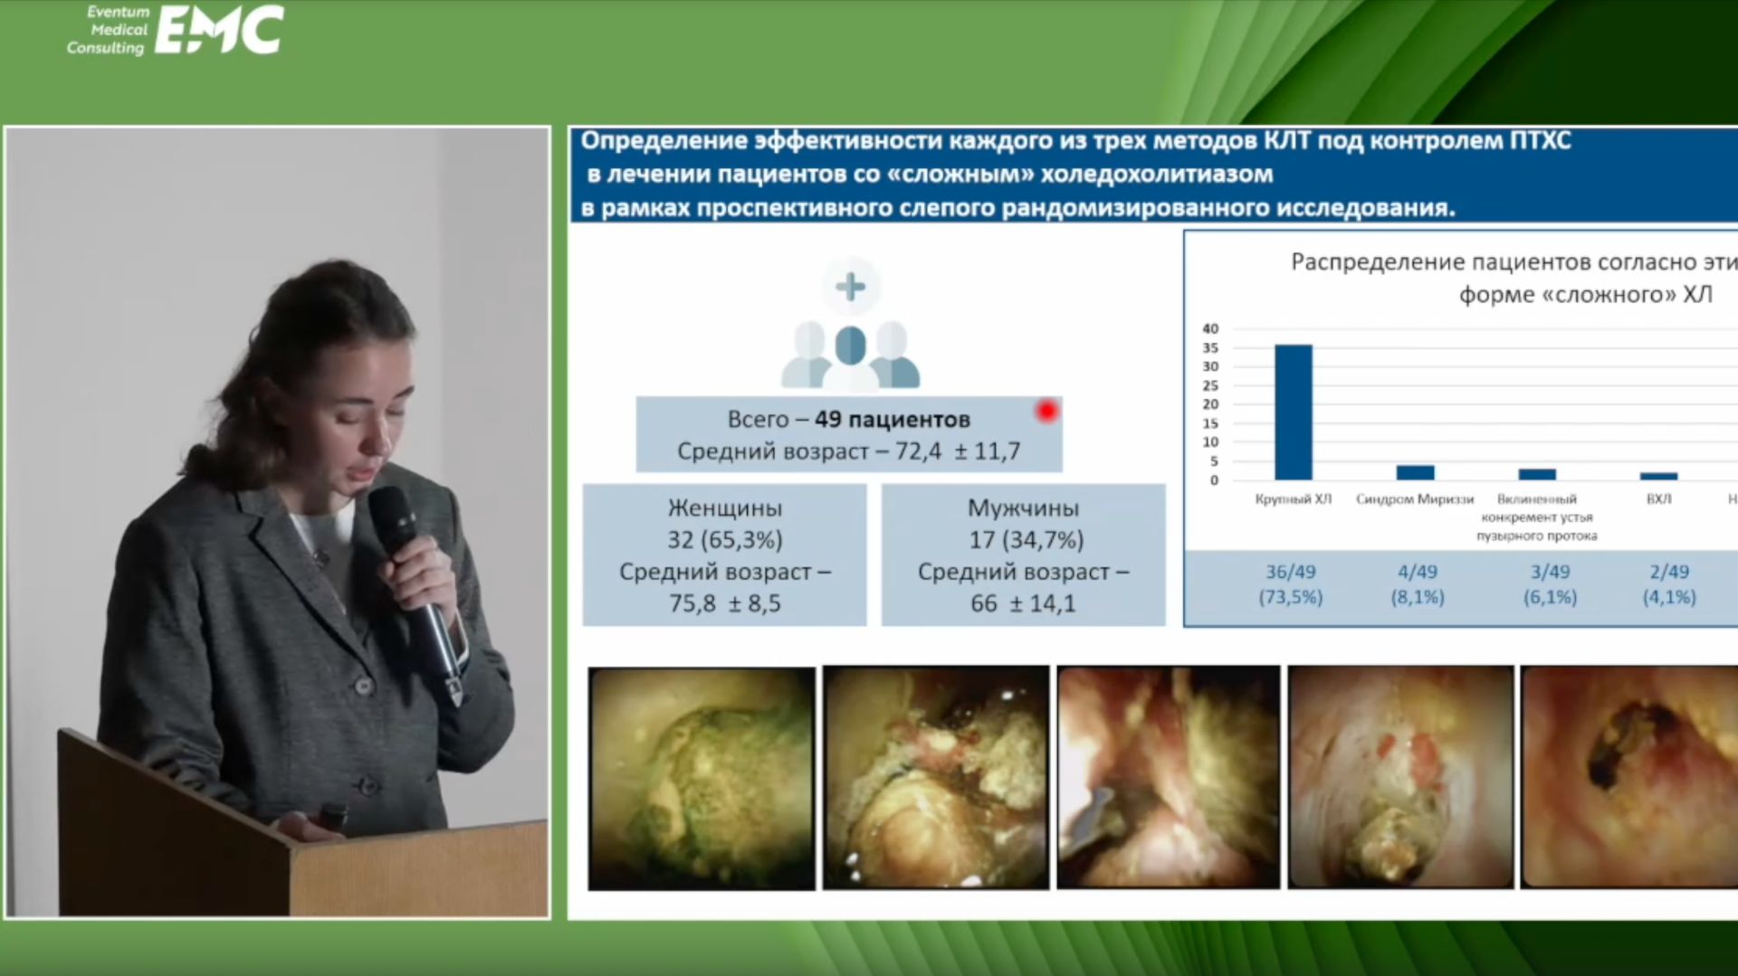1738x976 pixels.
Task: Click the 'Крупный ХЛ' axis label
Action: (x=1294, y=499)
